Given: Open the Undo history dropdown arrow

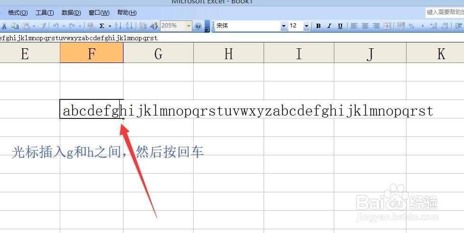Looking at the screenshot, I should pos(64,26).
